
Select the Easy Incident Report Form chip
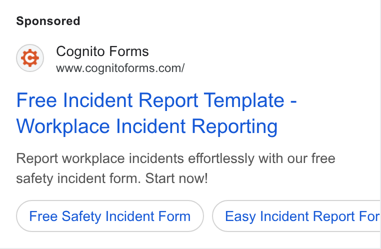point(296,216)
